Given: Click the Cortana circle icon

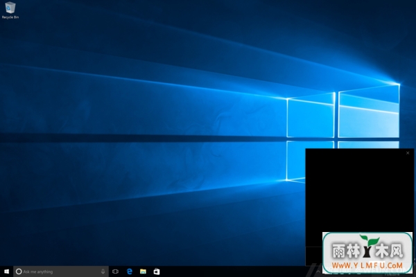Looking at the screenshot, I should coord(19,271).
